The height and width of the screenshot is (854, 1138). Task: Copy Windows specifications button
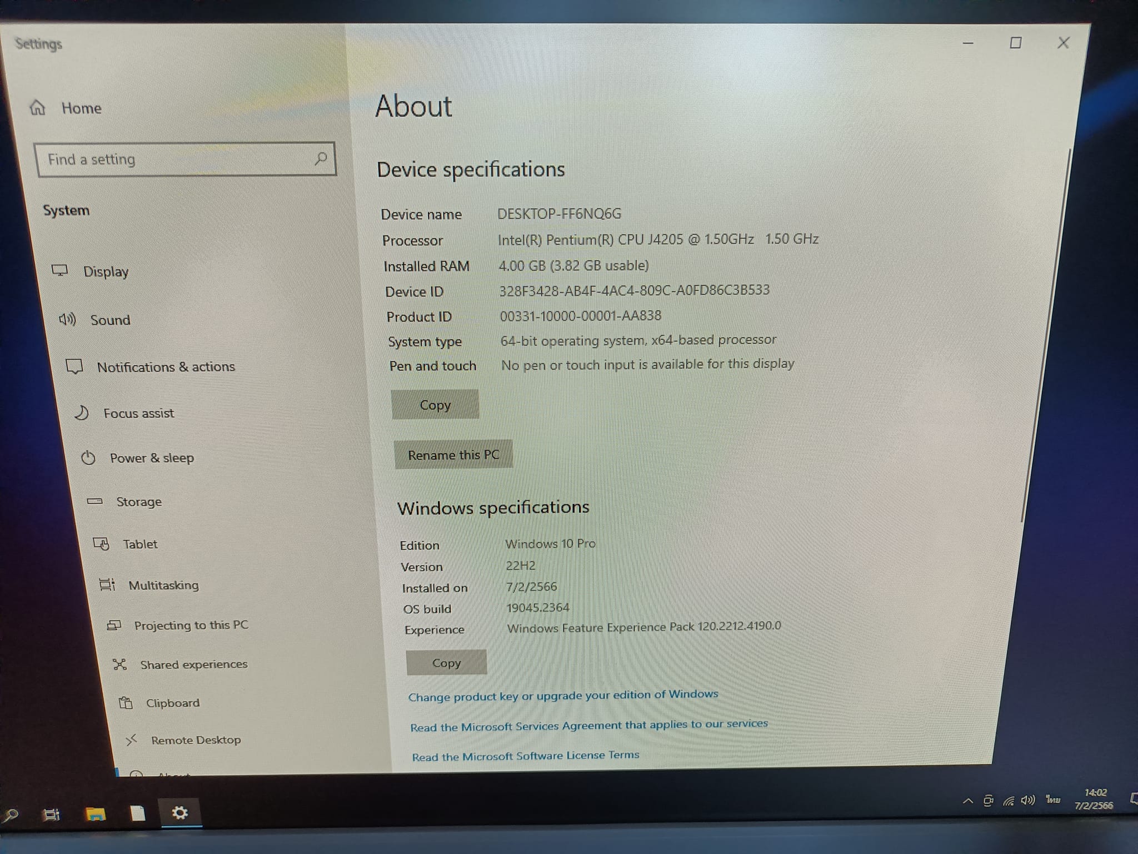446,662
